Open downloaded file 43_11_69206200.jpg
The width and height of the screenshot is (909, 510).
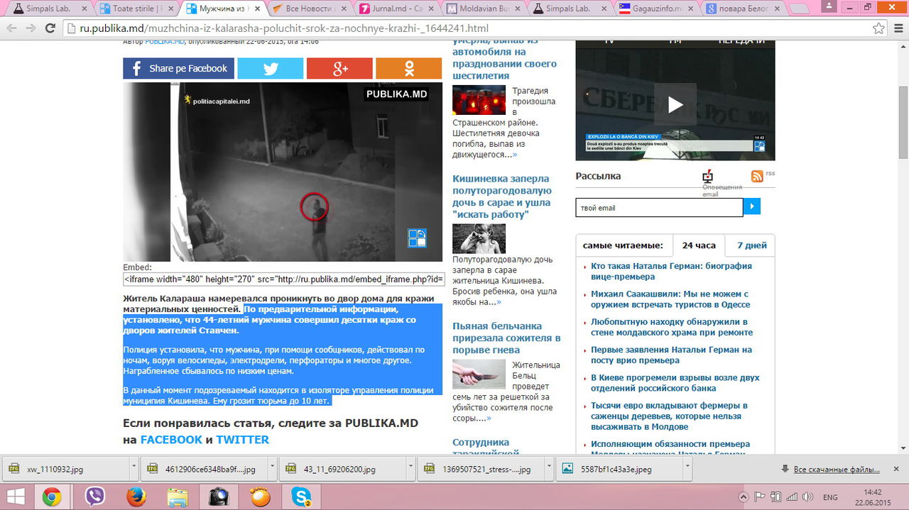(342, 469)
